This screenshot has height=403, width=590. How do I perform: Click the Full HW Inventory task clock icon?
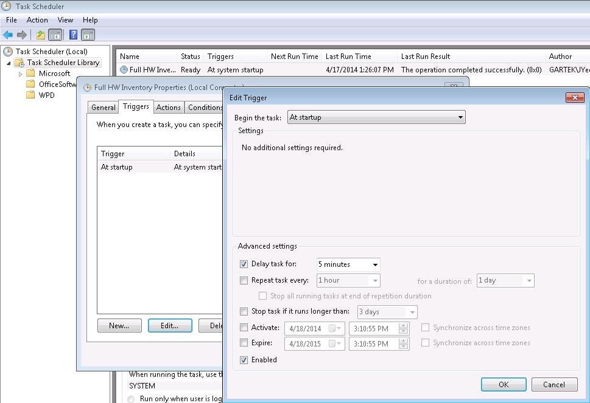124,69
